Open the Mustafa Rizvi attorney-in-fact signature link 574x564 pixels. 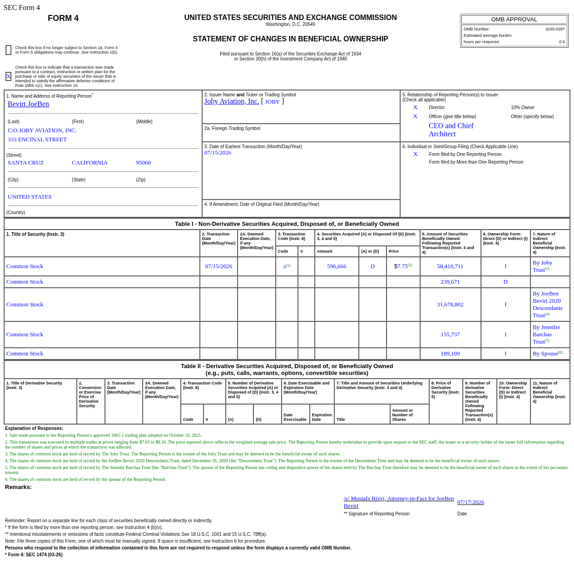(x=399, y=502)
